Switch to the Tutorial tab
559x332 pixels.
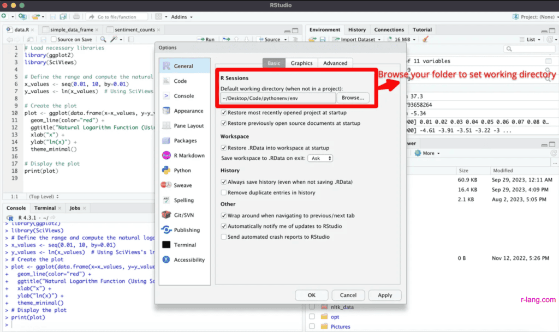pos(422,29)
